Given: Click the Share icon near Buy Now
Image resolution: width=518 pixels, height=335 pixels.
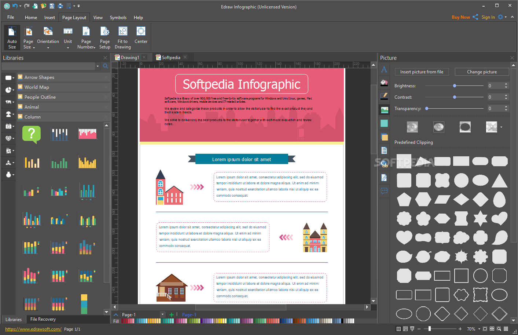Looking at the screenshot, I should point(475,17).
